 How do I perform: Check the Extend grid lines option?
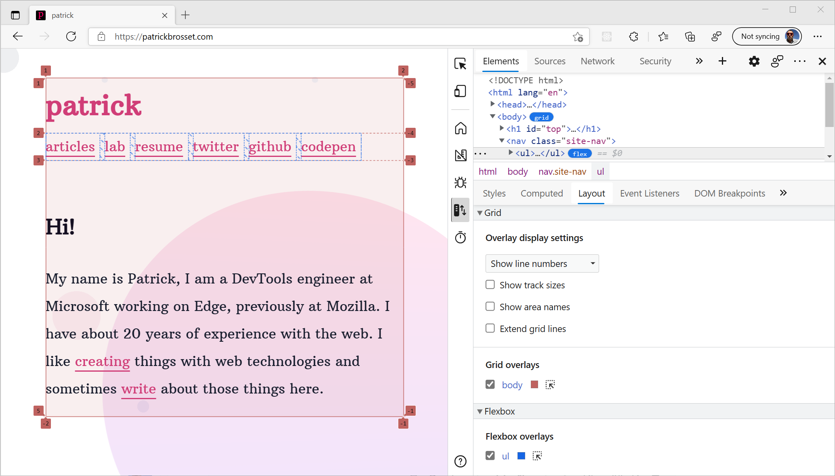(490, 328)
